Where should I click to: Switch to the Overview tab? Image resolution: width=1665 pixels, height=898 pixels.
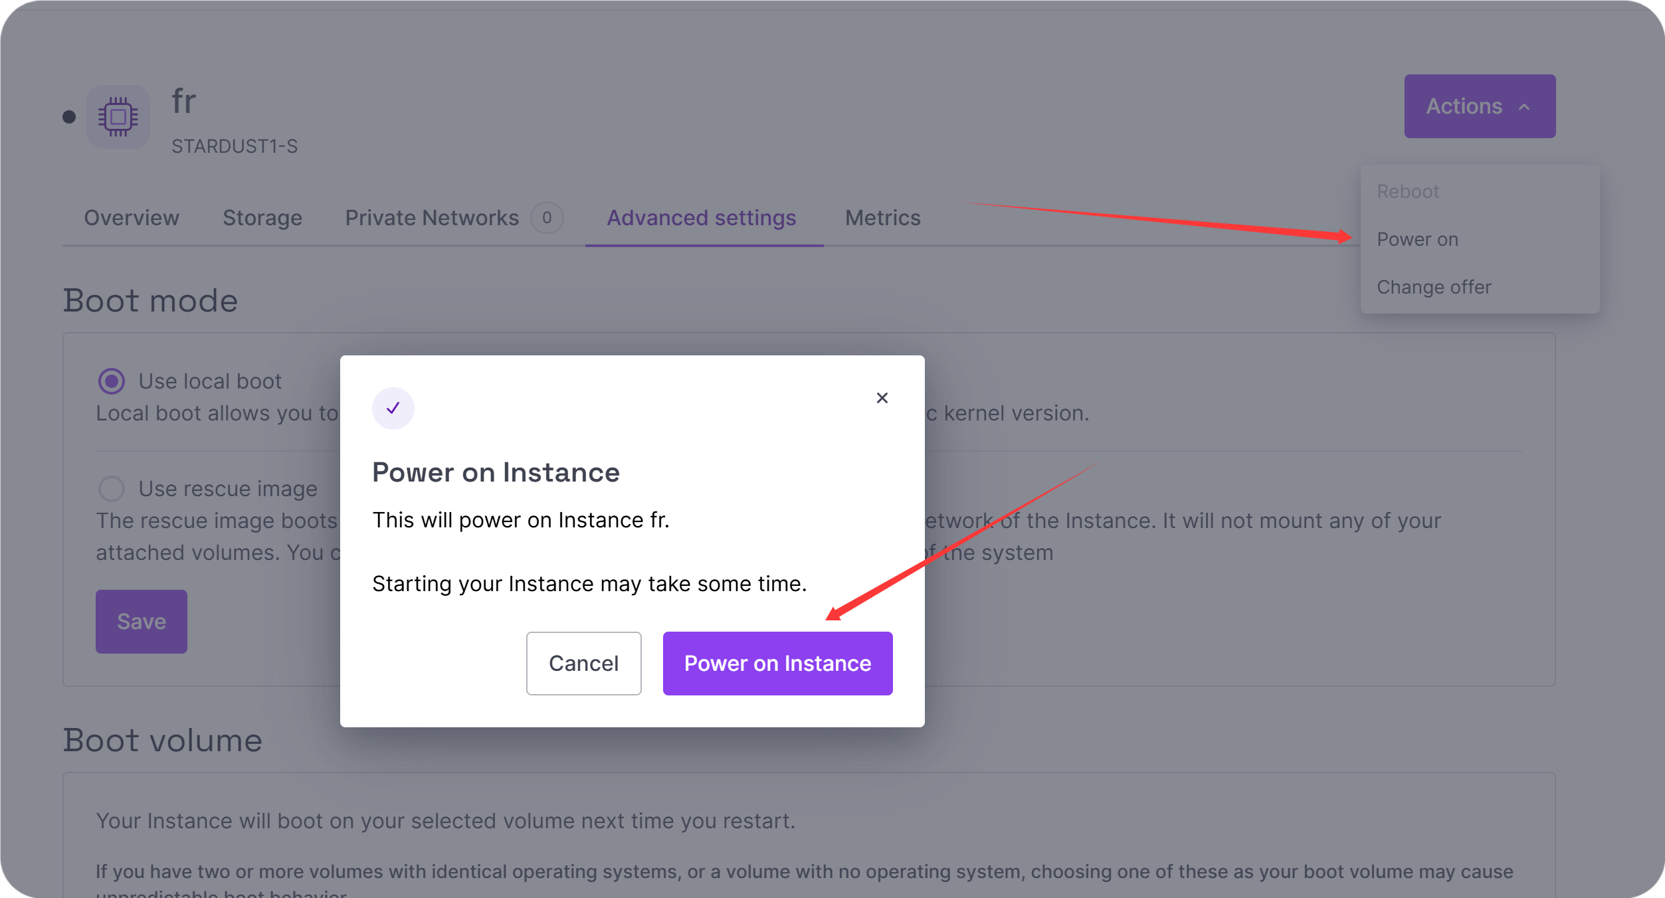click(x=132, y=218)
